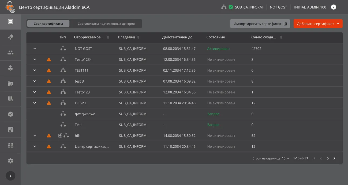Click the Тип column header
The height and width of the screenshot is (185, 348).
[62, 37]
